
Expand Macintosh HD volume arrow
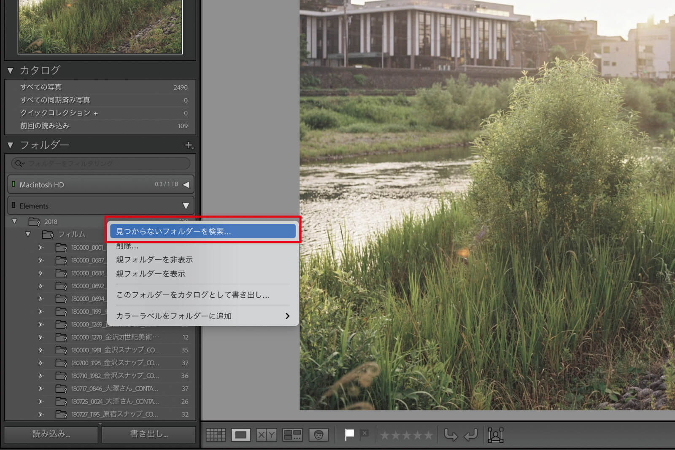tap(186, 185)
